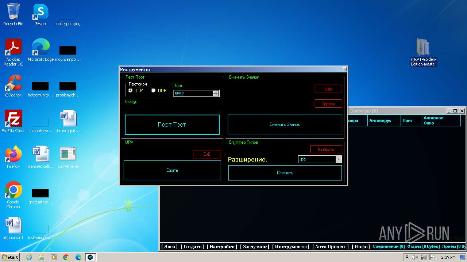This screenshot has height=262, width=467.
Task: Click the Антивирус column header
Action: 384,120
